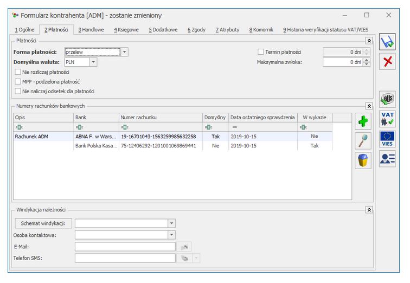Click the filter icon under the Opis column
The image size is (410, 283).
19,127
